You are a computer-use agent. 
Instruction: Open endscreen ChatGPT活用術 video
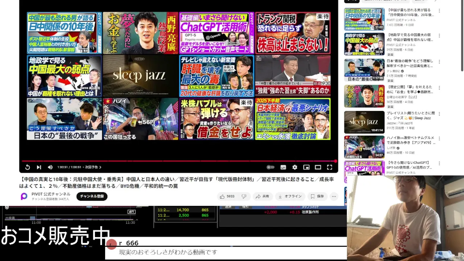click(216, 33)
